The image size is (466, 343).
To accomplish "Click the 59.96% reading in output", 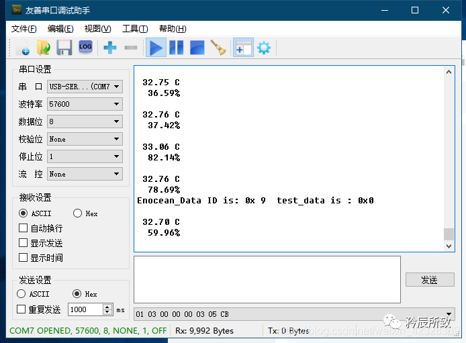I will [x=164, y=232].
